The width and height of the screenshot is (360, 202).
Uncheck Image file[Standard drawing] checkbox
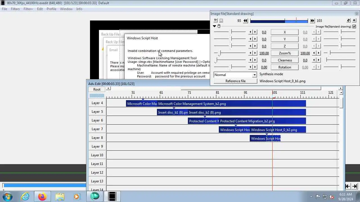tap(354, 26)
